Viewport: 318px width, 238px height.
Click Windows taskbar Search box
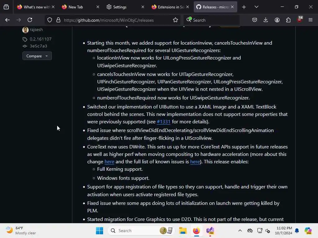pos(141,231)
